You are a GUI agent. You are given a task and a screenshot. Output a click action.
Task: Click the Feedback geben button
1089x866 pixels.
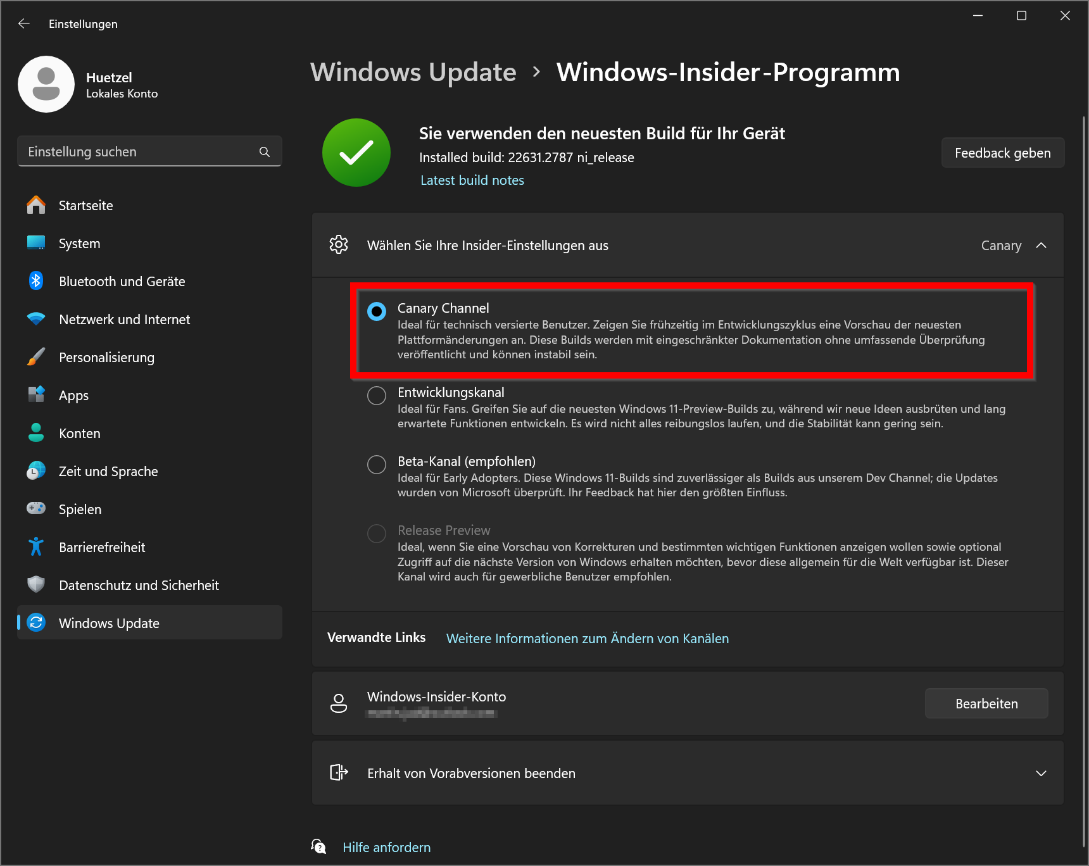point(1003,153)
